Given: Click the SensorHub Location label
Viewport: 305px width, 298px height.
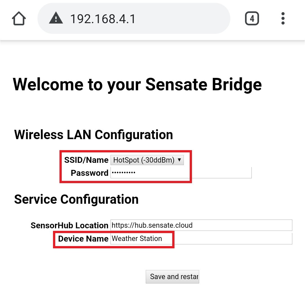Looking at the screenshot, I should tap(69, 225).
